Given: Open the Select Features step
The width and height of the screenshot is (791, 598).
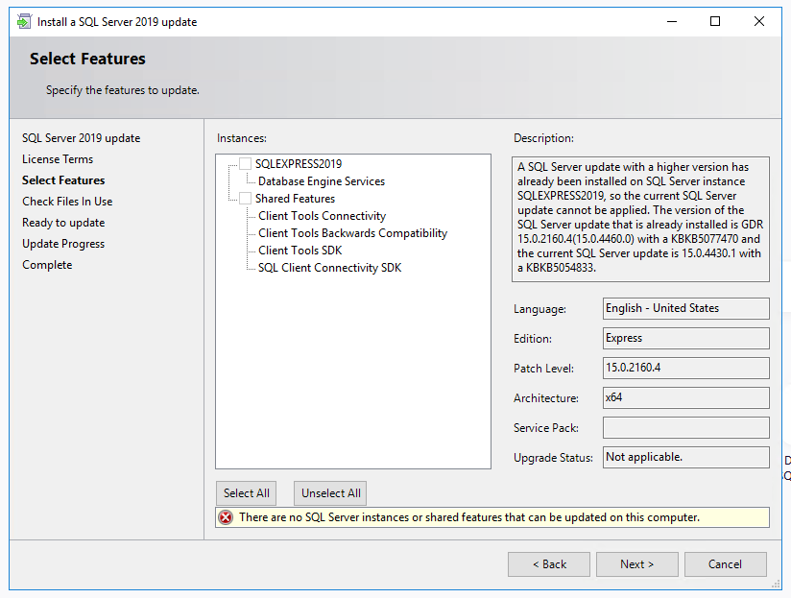Looking at the screenshot, I should pos(63,180).
